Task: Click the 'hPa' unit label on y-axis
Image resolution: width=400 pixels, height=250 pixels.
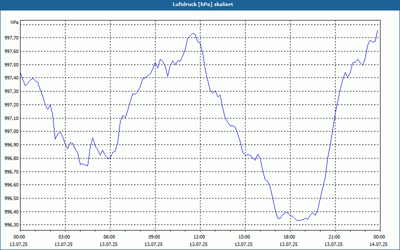Action: (x=14, y=22)
